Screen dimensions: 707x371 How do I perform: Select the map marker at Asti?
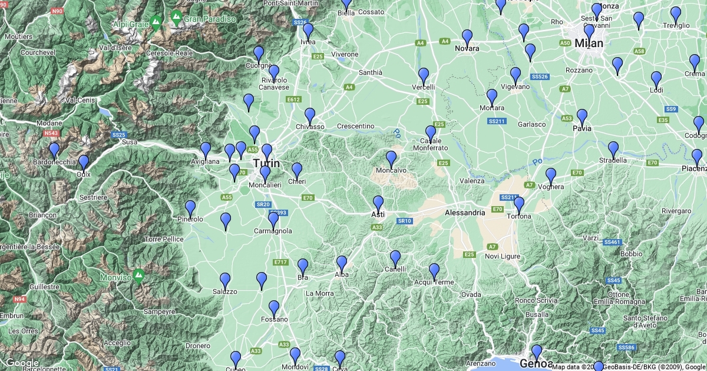pyautogui.click(x=378, y=205)
